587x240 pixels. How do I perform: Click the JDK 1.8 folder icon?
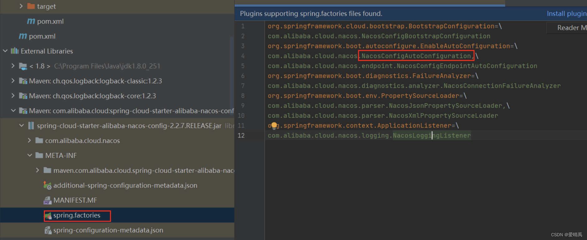coord(23,66)
